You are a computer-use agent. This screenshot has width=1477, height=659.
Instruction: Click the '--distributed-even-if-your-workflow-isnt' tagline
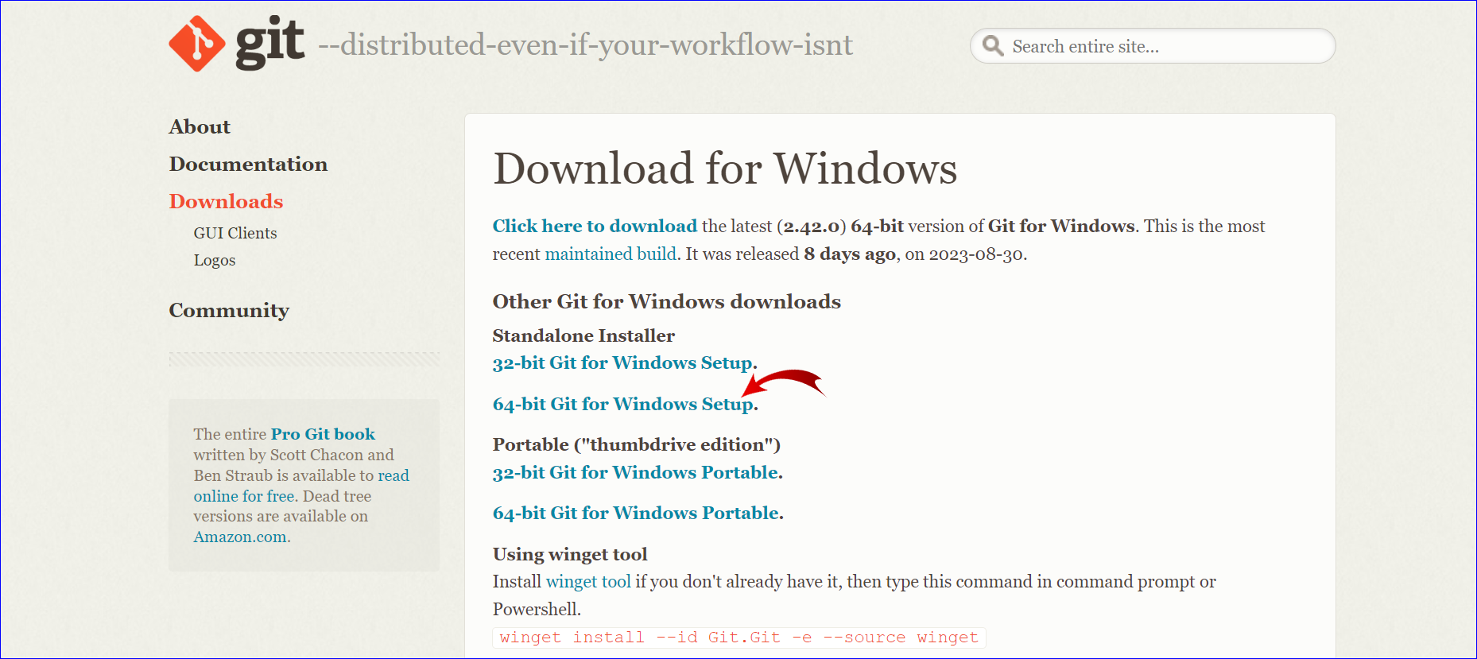click(585, 45)
